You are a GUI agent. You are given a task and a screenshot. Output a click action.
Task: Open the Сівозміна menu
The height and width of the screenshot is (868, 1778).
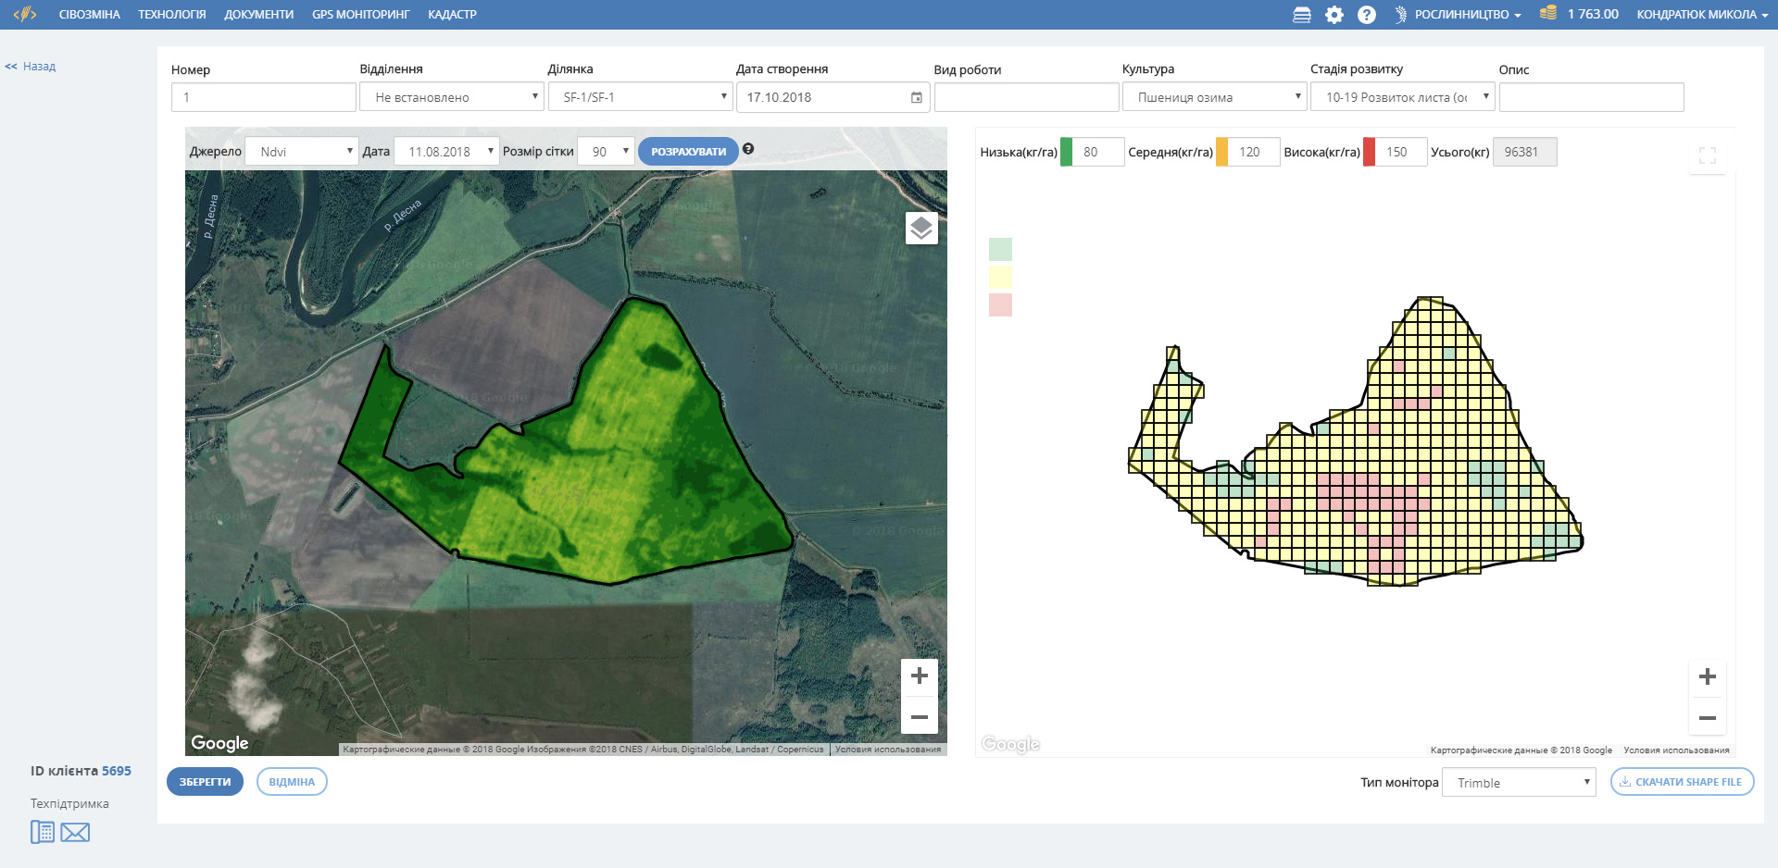click(89, 15)
